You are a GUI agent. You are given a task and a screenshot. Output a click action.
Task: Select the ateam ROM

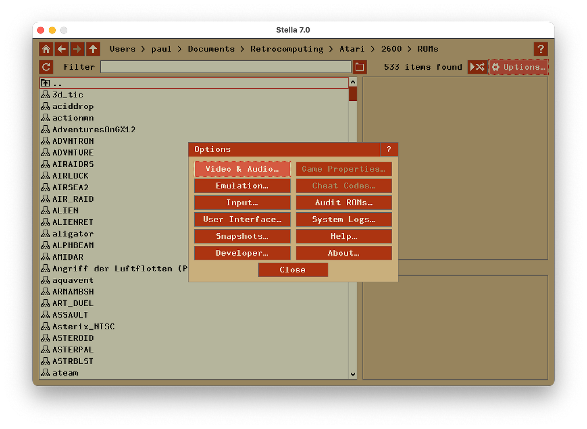(x=194, y=373)
